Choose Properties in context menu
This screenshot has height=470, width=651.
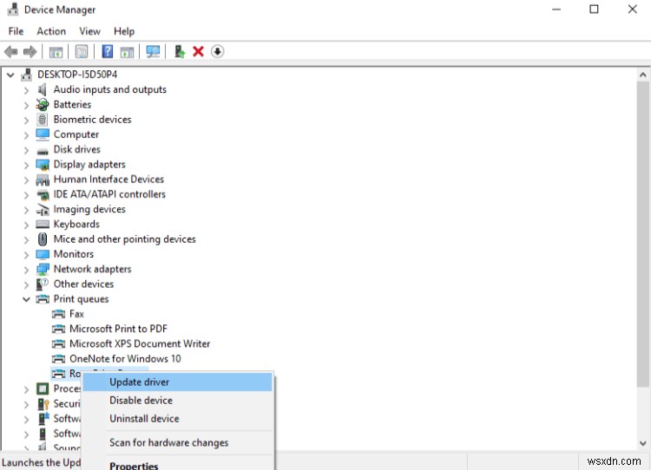coord(177,466)
